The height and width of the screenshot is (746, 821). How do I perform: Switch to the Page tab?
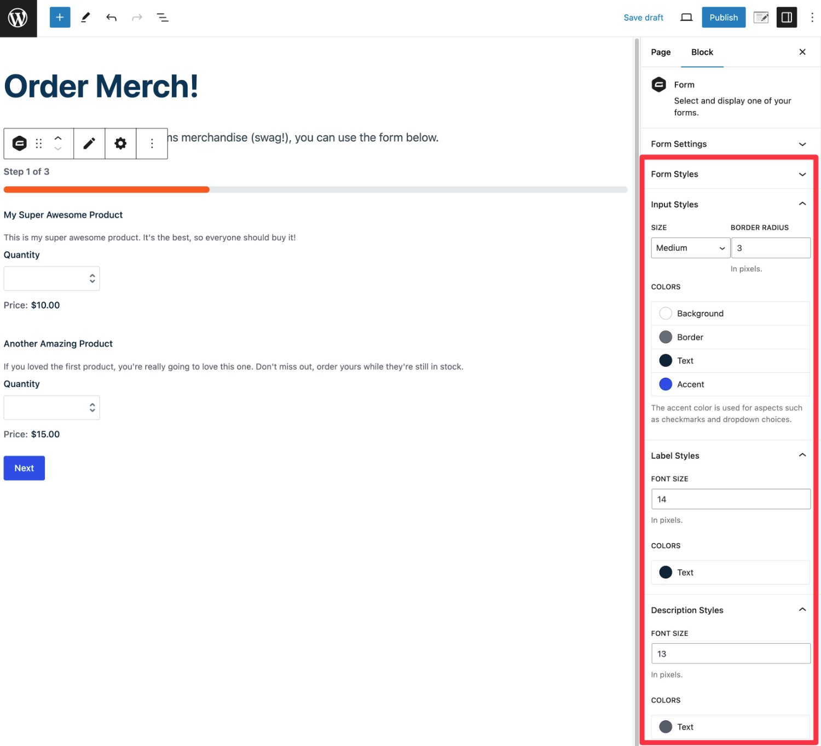click(x=660, y=52)
